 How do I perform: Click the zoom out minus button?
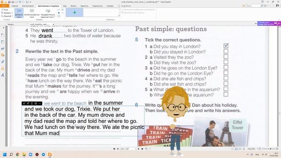[x=260, y=149]
